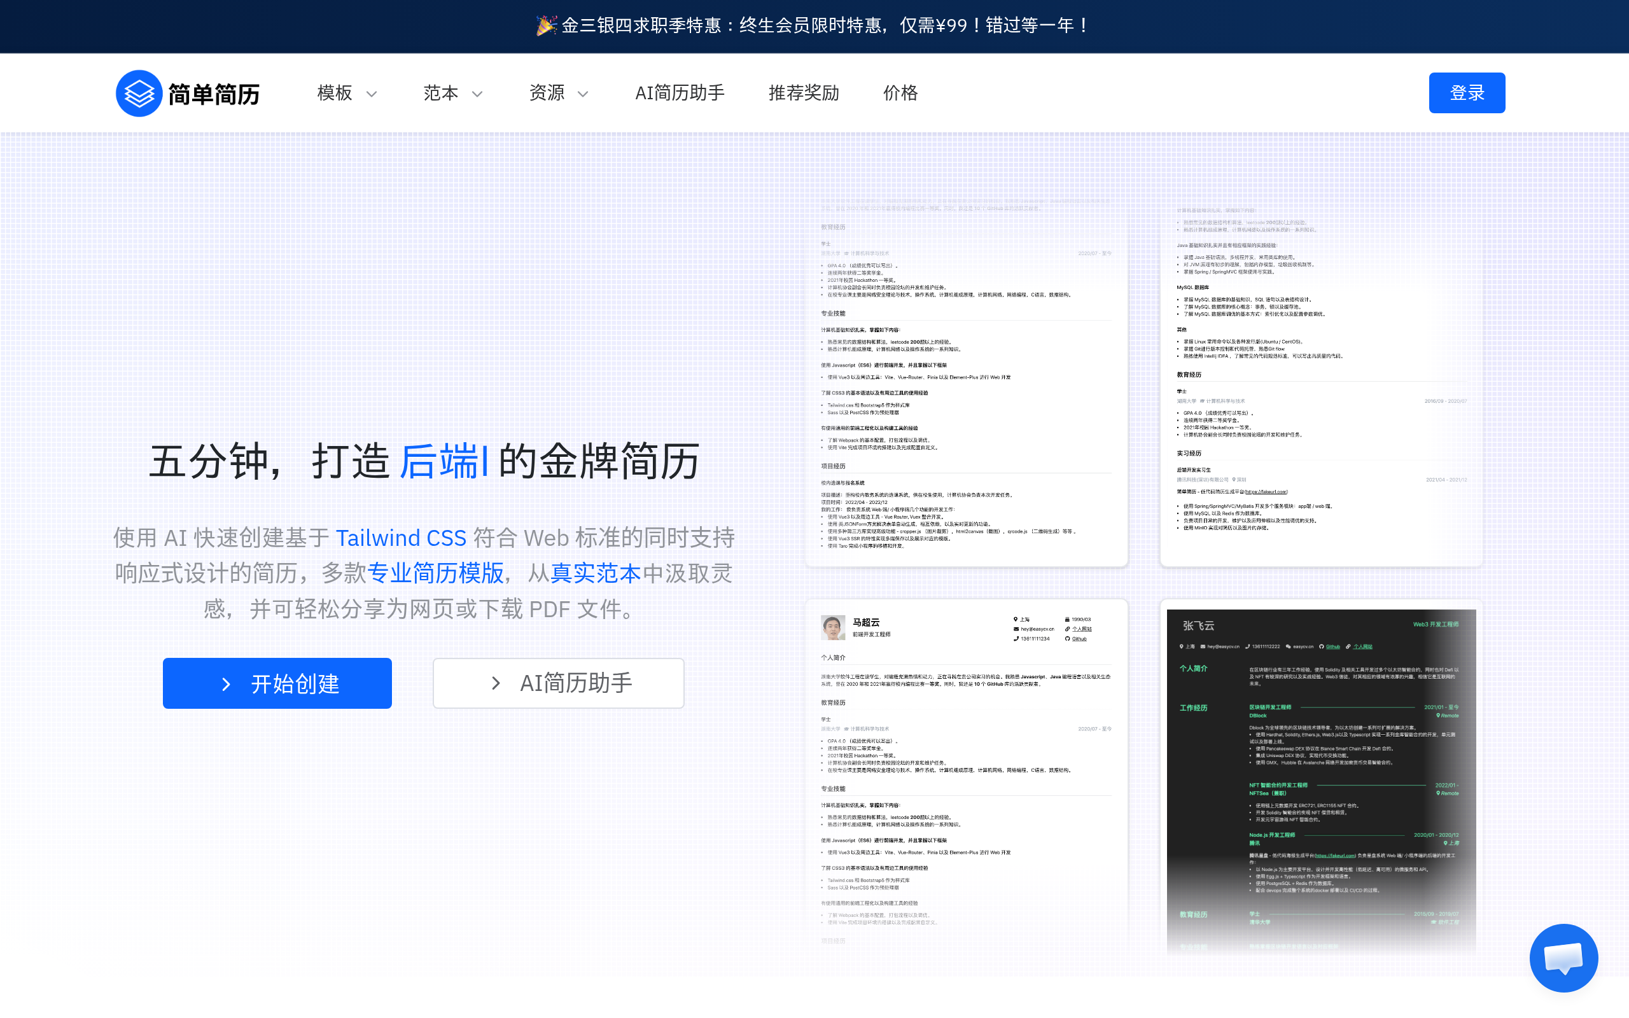Click arrow icon in AI简历助手 button

point(496,683)
